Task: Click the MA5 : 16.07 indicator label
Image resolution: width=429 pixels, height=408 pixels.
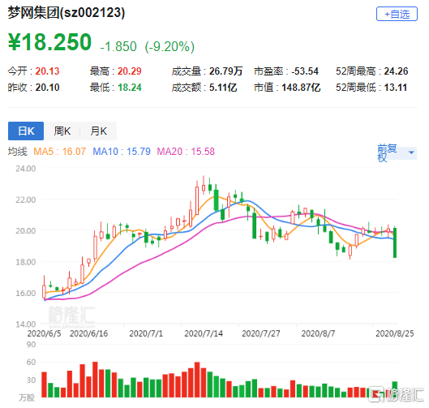Action: pyautogui.click(x=59, y=152)
